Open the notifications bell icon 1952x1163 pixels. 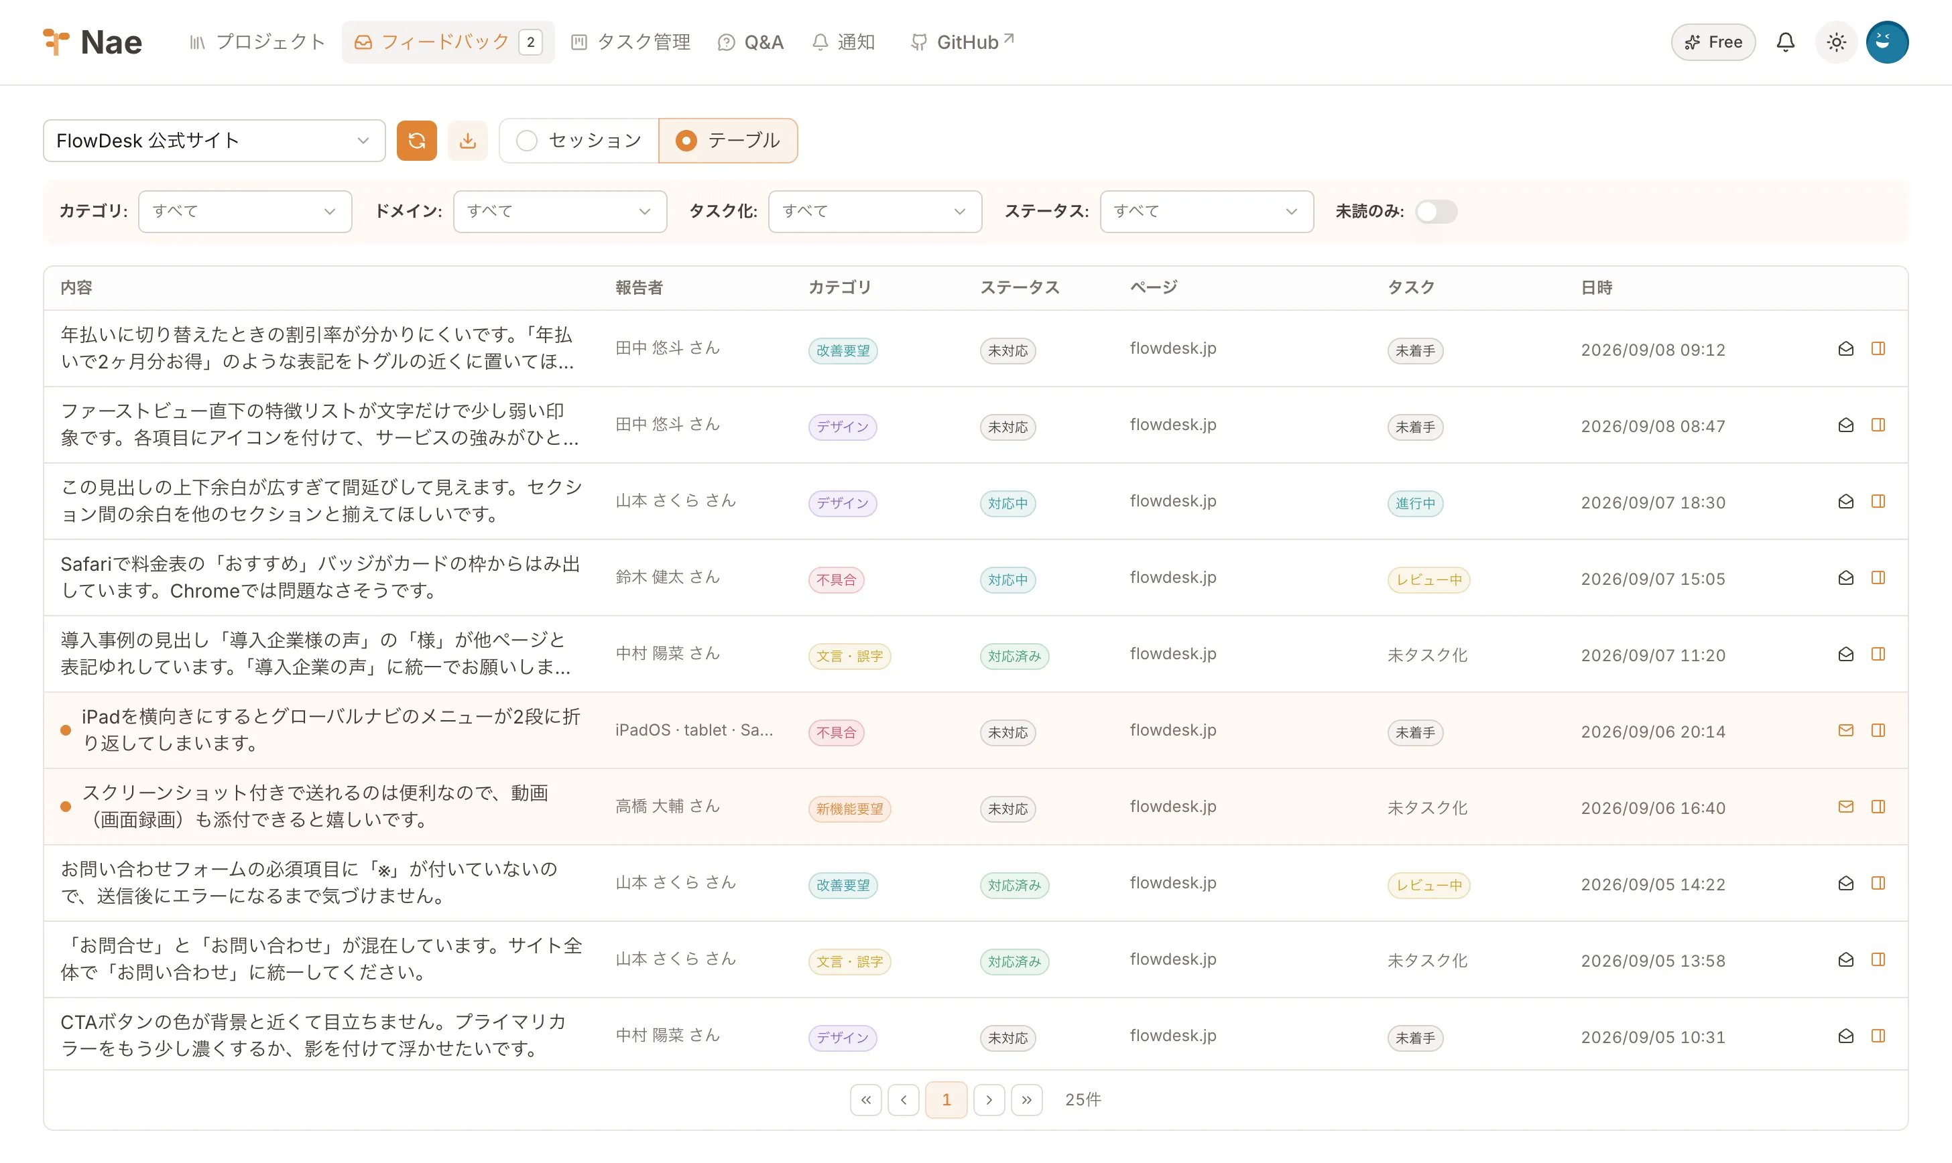tap(1785, 42)
